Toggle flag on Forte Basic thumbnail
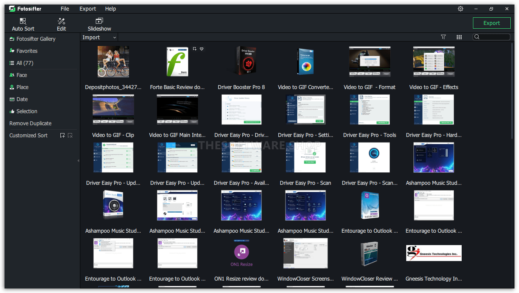 (195, 49)
